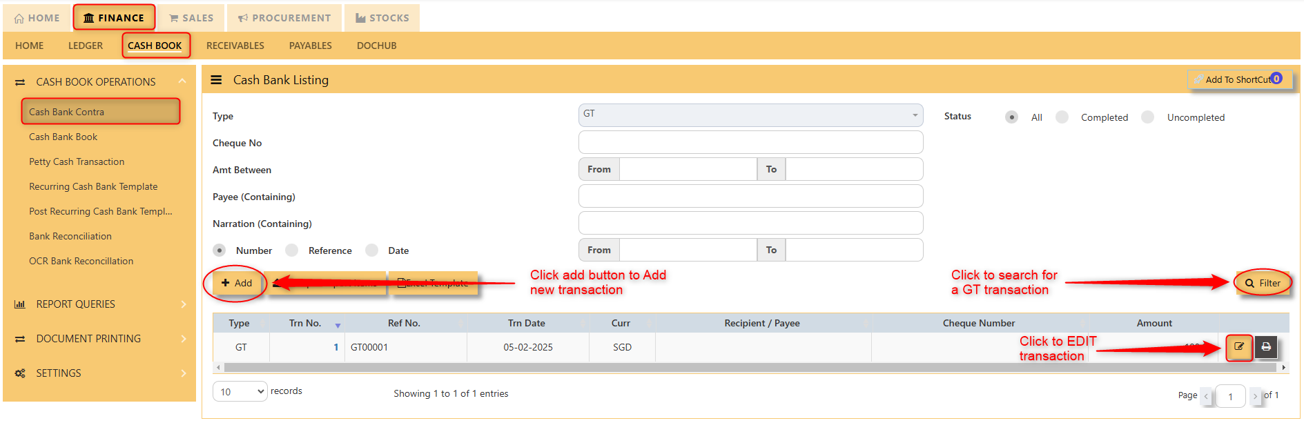Screen dimensions: 1304x423
Task: Go to next page arrow in pagination
Action: [1255, 396]
